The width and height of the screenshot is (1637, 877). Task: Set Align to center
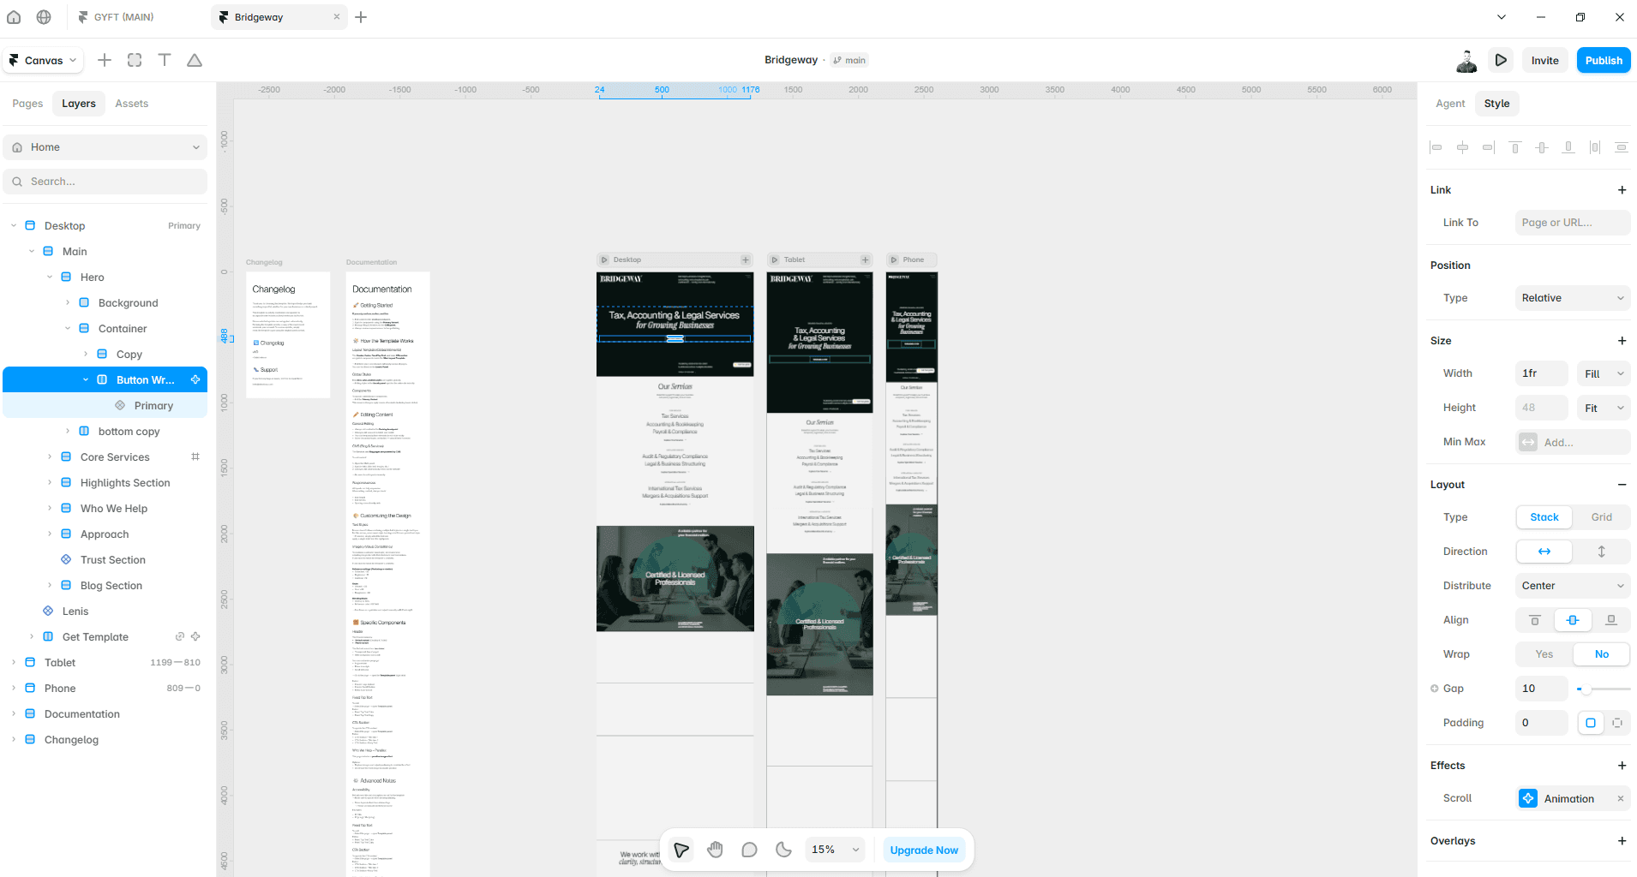coord(1573,620)
